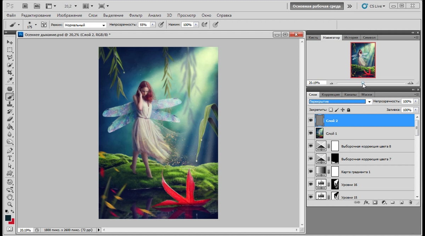Launch Adobe Bridge from top bar

[x=25, y=6]
